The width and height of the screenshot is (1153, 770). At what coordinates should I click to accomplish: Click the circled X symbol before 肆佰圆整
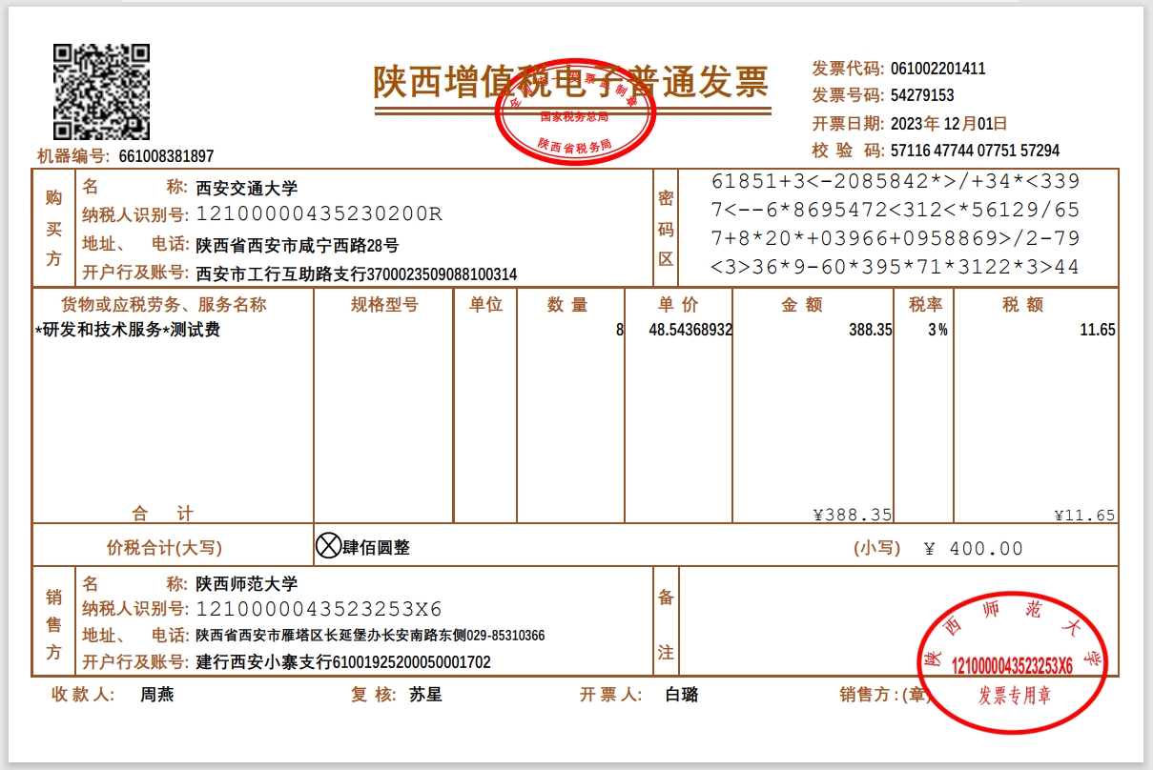coord(328,546)
